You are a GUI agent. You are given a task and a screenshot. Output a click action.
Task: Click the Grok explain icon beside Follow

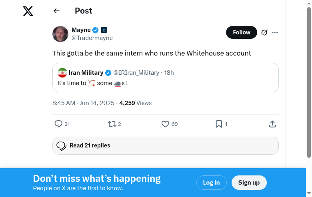click(264, 32)
